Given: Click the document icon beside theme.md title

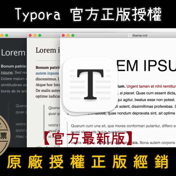Looking at the screenshot, I should (130, 35).
